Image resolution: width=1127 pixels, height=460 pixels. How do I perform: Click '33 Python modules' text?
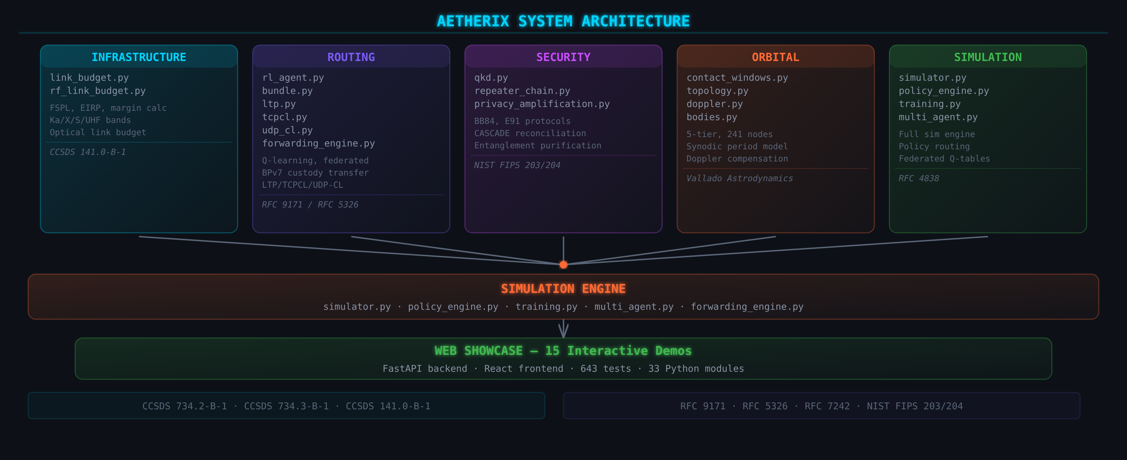[x=696, y=369]
